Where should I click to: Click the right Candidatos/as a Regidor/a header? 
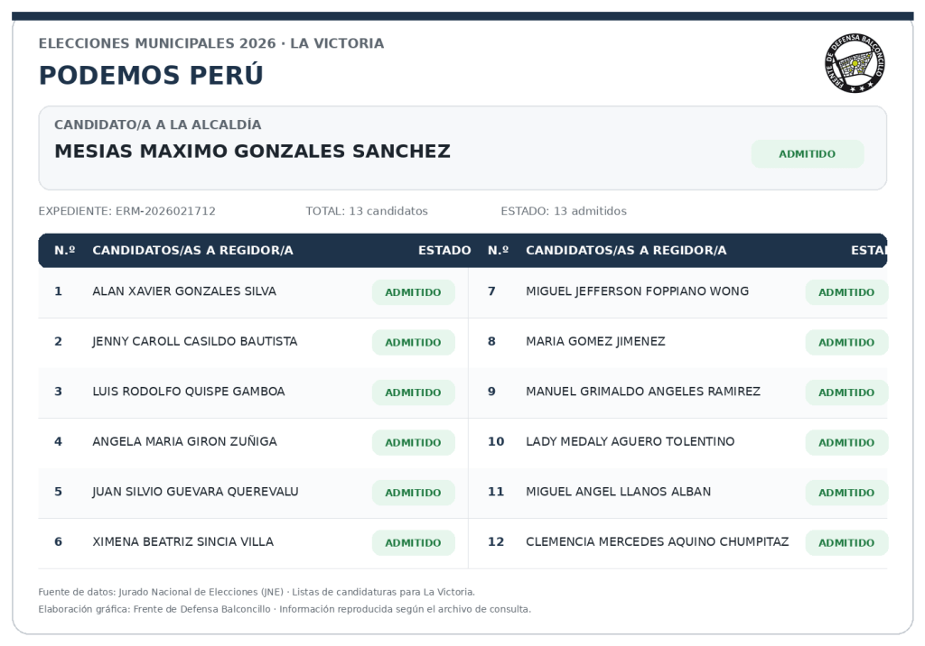click(626, 251)
